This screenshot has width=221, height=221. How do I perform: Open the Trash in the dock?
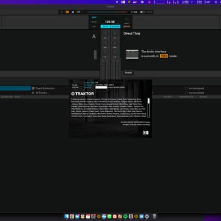pos(154,216)
